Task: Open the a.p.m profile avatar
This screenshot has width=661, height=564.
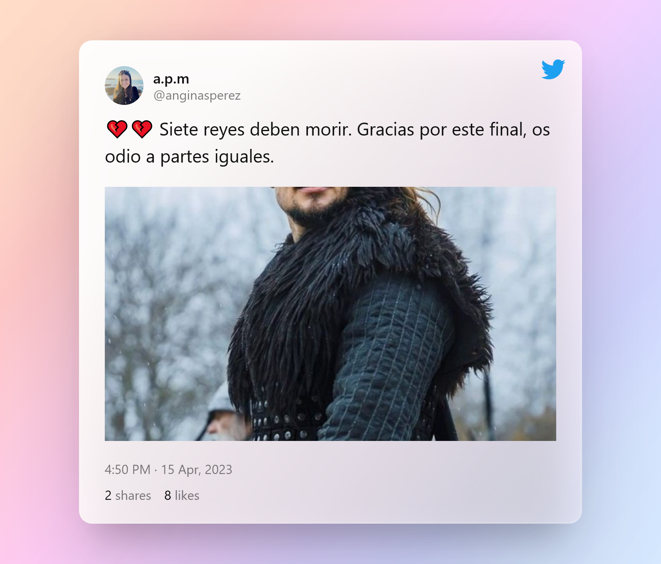Action: (x=124, y=86)
